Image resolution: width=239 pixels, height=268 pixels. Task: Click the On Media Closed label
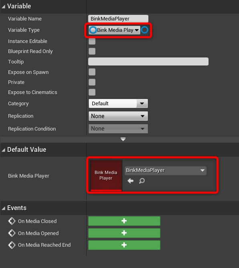click(37, 221)
